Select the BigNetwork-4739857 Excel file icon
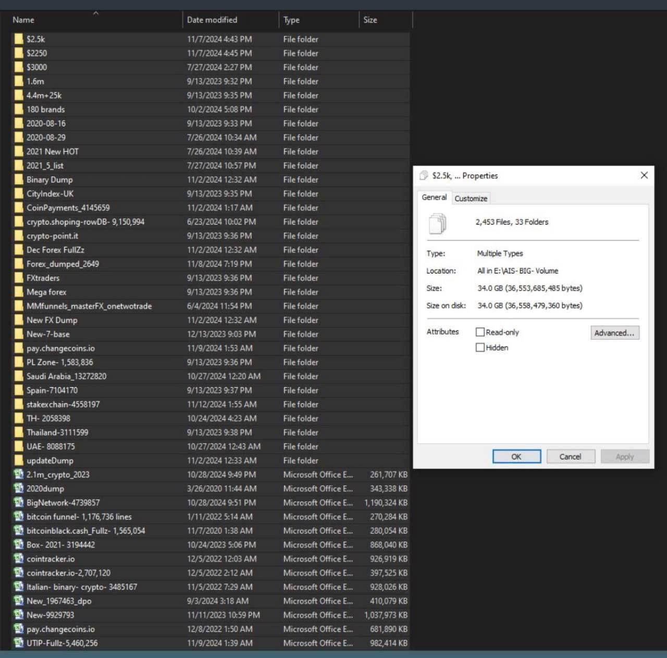 (19, 503)
